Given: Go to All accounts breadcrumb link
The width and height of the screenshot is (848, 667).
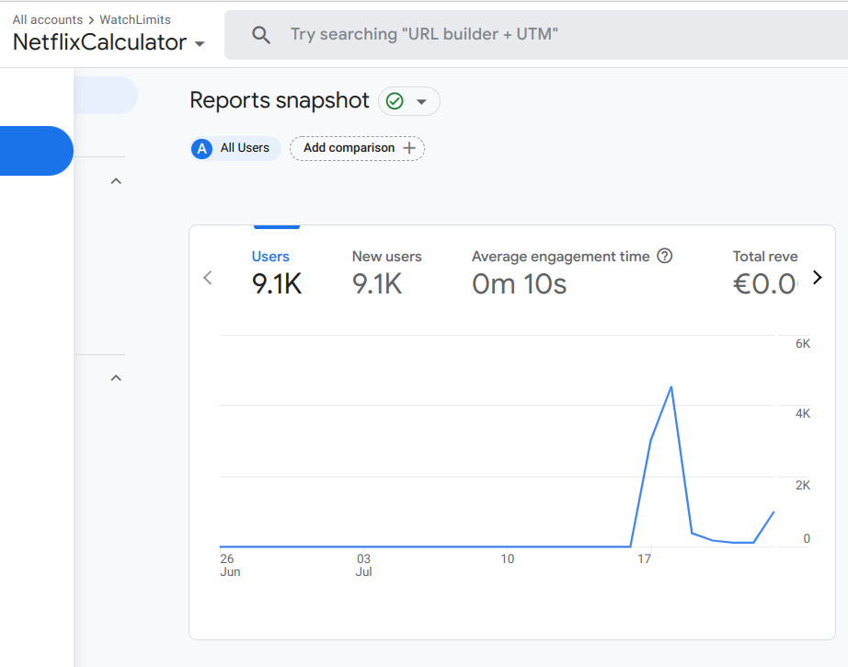Looking at the screenshot, I should 47,19.
